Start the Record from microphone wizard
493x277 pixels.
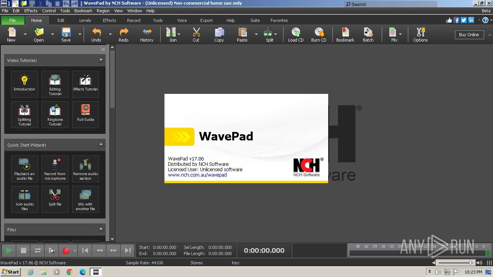[55, 169]
